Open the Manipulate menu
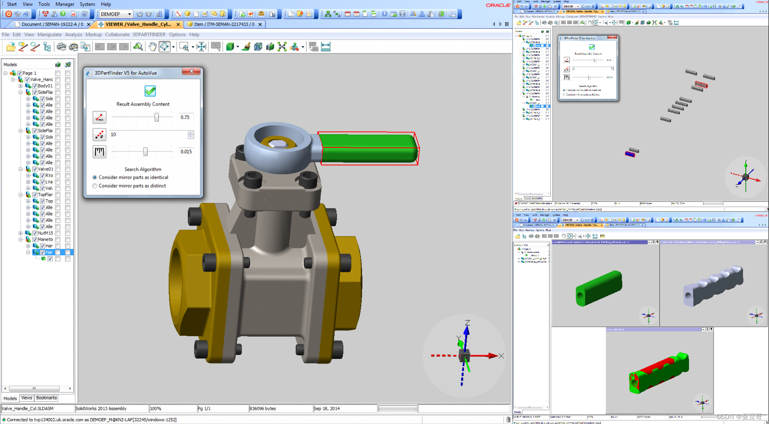Viewport: 769px width, 424px height. pyautogui.click(x=49, y=35)
